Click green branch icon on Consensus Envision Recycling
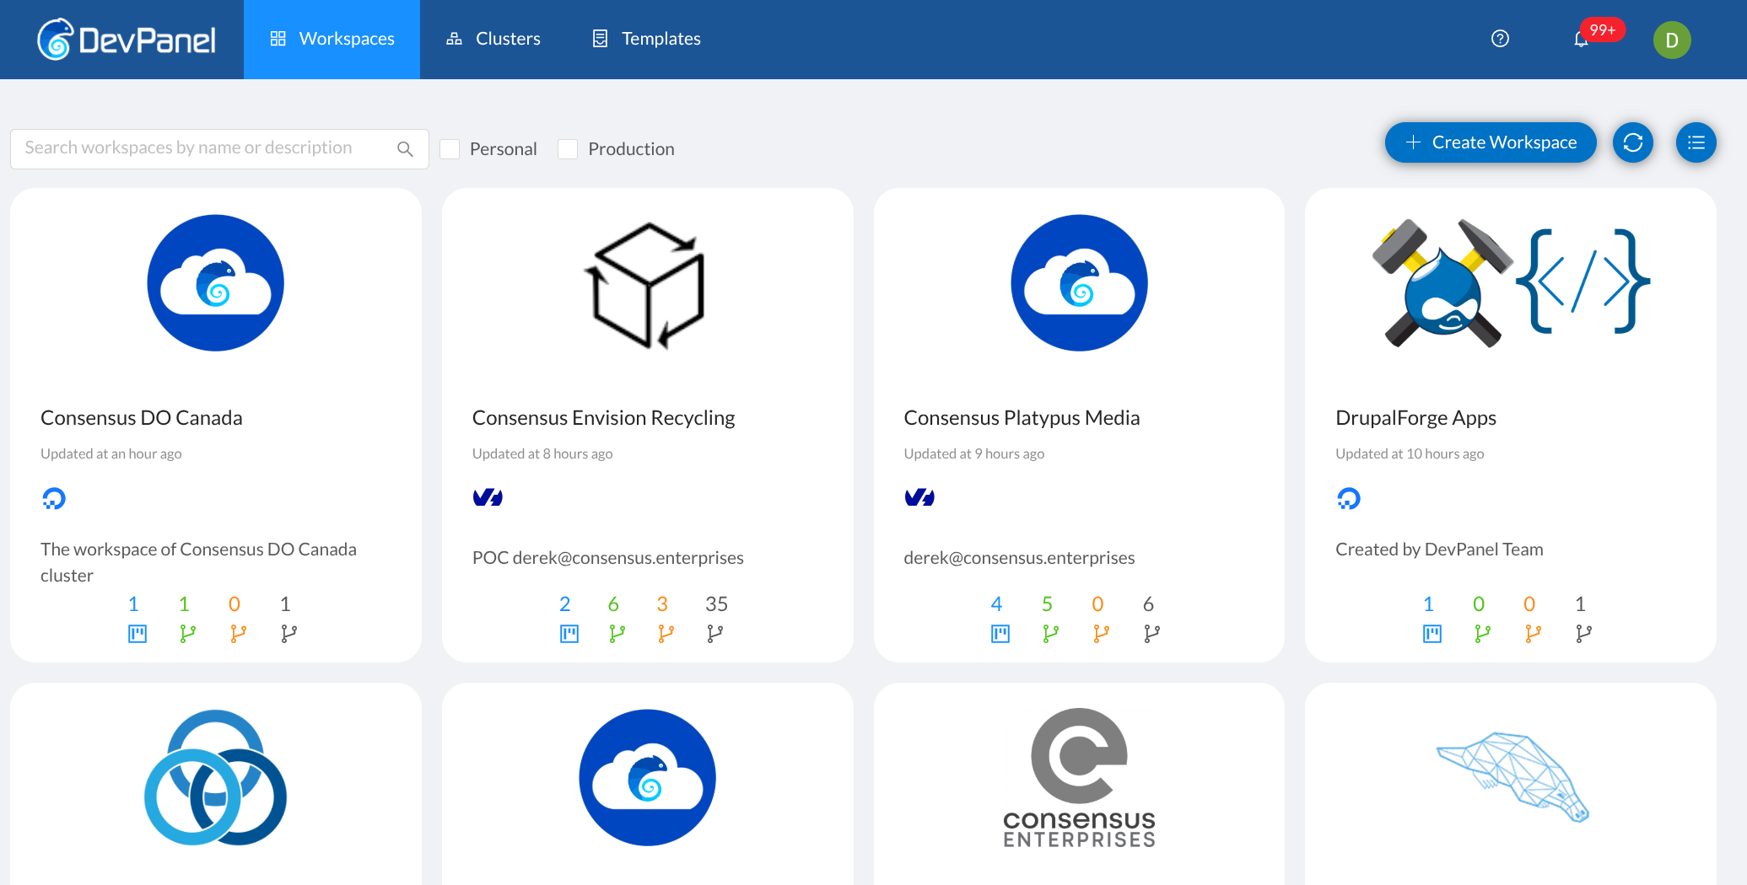The width and height of the screenshot is (1747, 885). coord(617,633)
